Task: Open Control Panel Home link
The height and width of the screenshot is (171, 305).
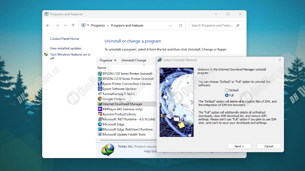Action: pyautogui.click(x=64, y=39)
